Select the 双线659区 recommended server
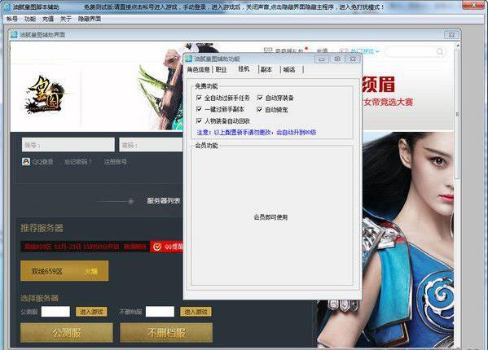The height and width of the screenshot is (350, 488). pyautogui.click(x=64, y=271)
